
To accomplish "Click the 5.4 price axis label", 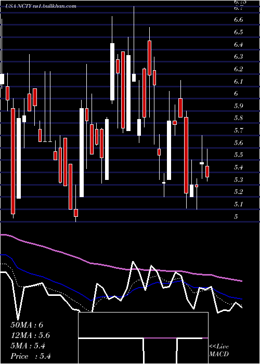I will (x=239, y=167).
